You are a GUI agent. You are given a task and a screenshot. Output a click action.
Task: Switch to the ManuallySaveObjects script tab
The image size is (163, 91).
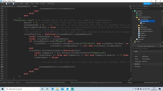23,6
